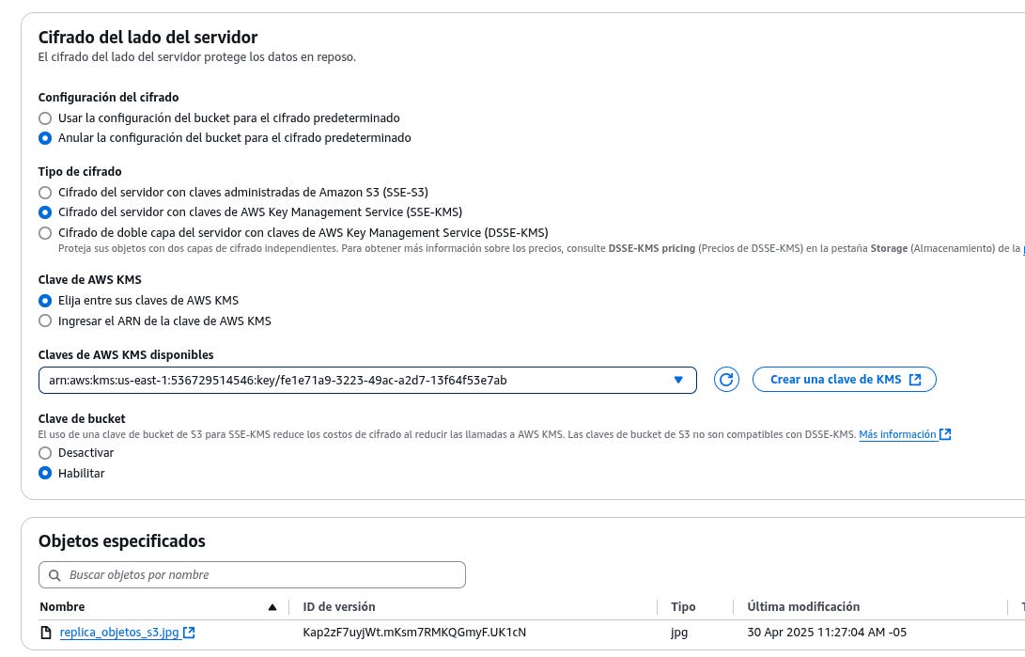Screen dimensions: 1025x657
Task: Open the replica_objetos_s3.jpg object link
Action: [118, 633]
